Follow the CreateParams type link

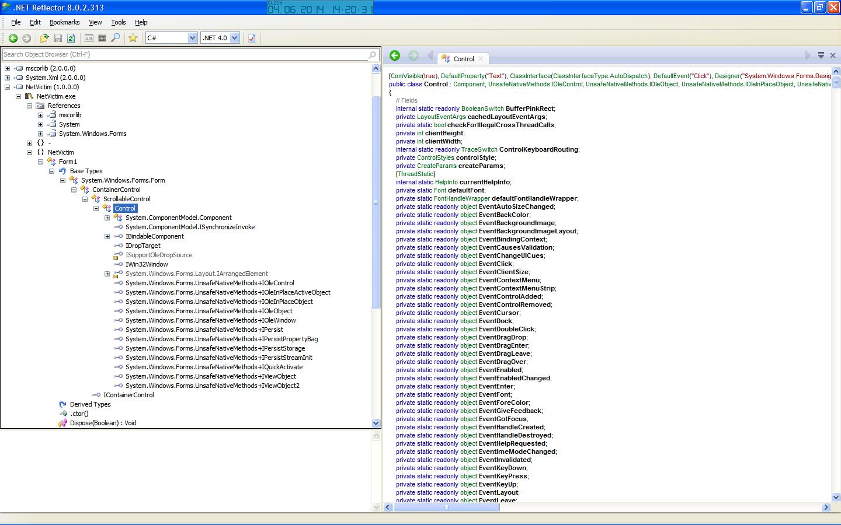tap(437, 166)
